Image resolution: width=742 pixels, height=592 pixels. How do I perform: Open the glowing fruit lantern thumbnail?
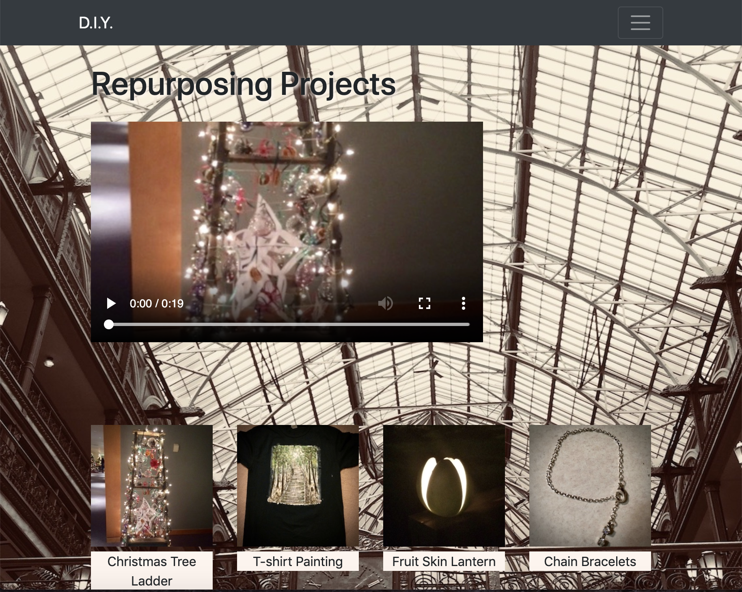pyautogui.click(x=444, y=486)
